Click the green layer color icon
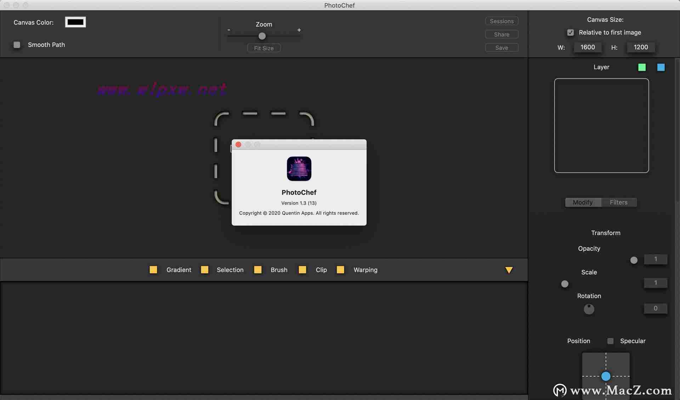This screenshot has height=400, width=680. pyautogui.click(x=642, y=67)
